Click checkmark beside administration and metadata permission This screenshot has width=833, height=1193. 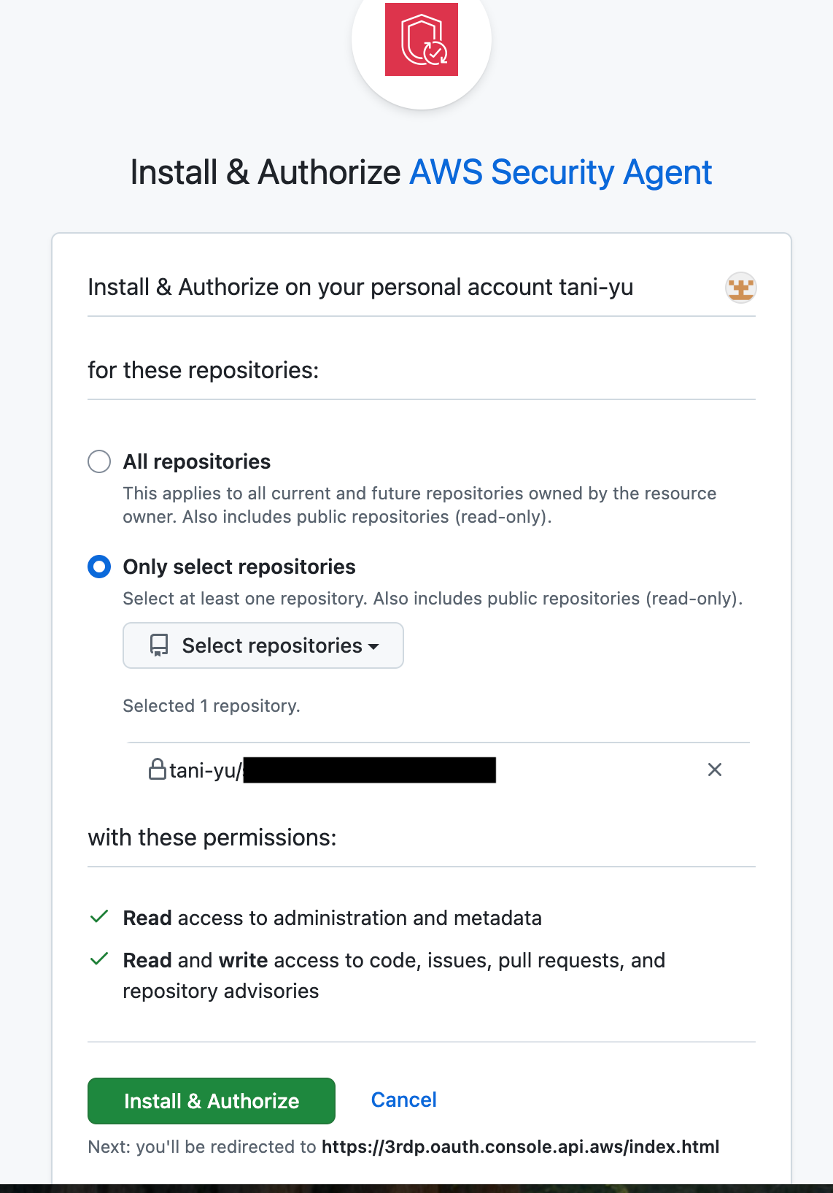(99, 917)
